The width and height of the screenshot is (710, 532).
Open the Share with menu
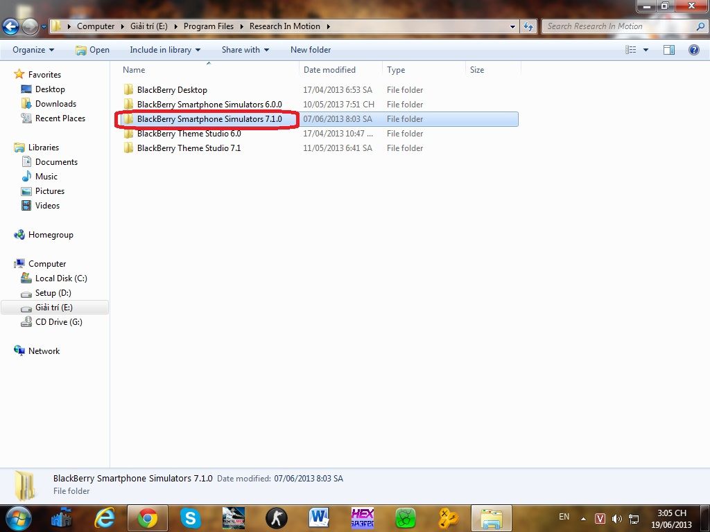click(x=245, y=50)
